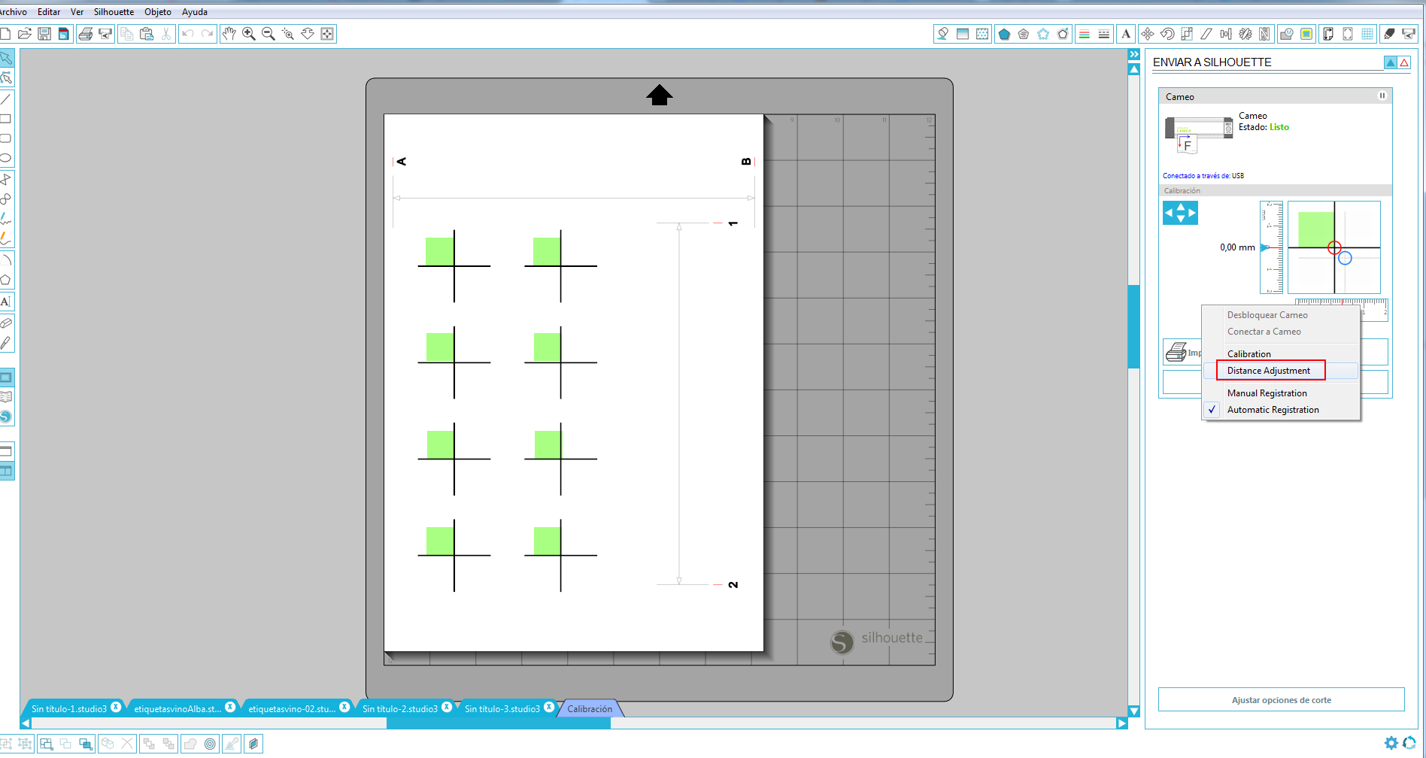The width and height of the screenshot is (1426, 758).
Task: Click the horizontal scrollbar thumb
Action: click(499, 723)
